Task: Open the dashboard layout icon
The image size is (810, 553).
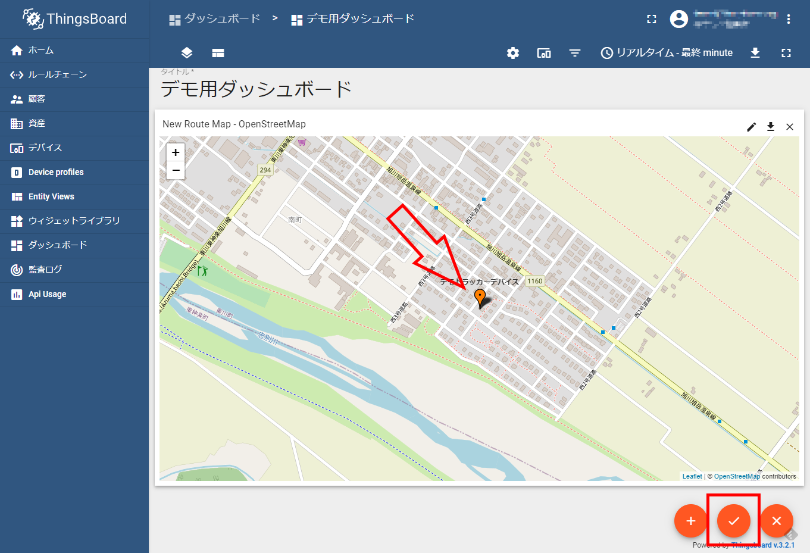Action: pos(218,53)
